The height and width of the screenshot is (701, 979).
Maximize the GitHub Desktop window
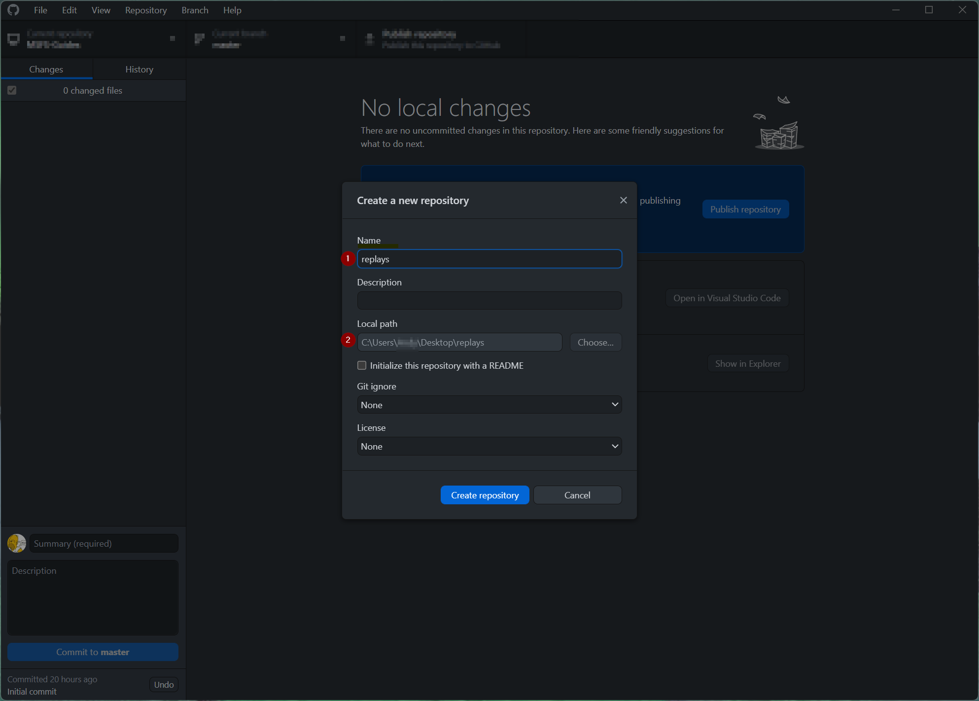pyautogui.click(x=929, y=10)
